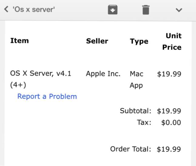
Task: Expand more options with the down chevron
Action: pyautogui.click(x=179, y=10)
